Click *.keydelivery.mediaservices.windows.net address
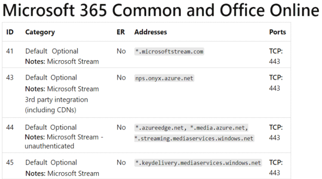322x179 pixels. (198, 163)
